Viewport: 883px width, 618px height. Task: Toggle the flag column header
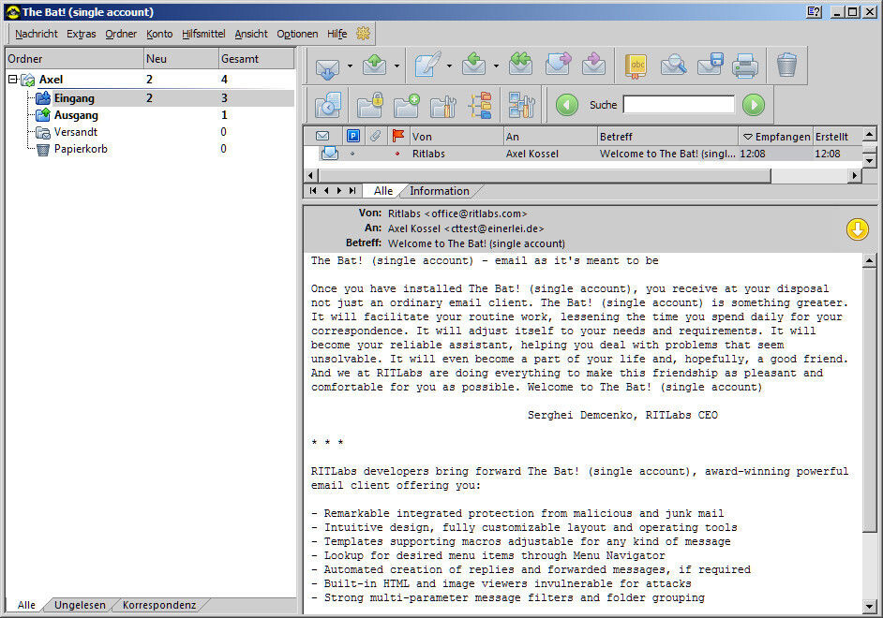click(x=398, y=137)
